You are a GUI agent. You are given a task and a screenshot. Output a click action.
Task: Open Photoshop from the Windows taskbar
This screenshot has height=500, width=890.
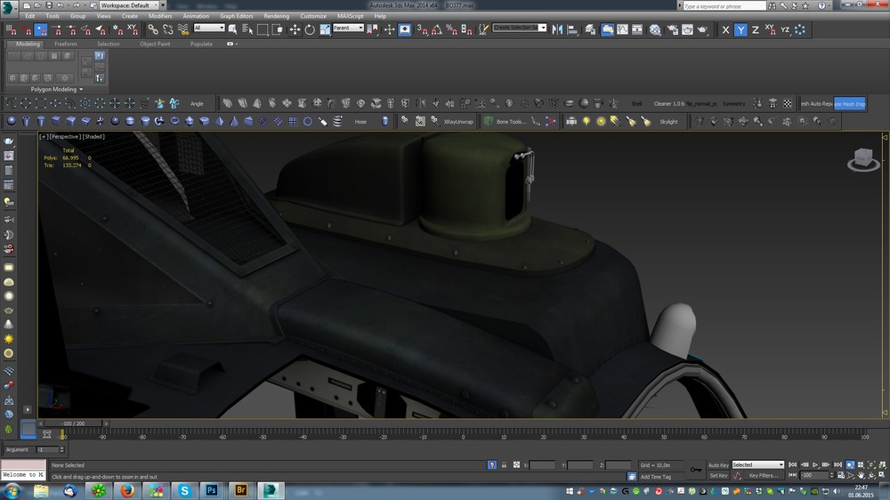click(x=212, y=490)
